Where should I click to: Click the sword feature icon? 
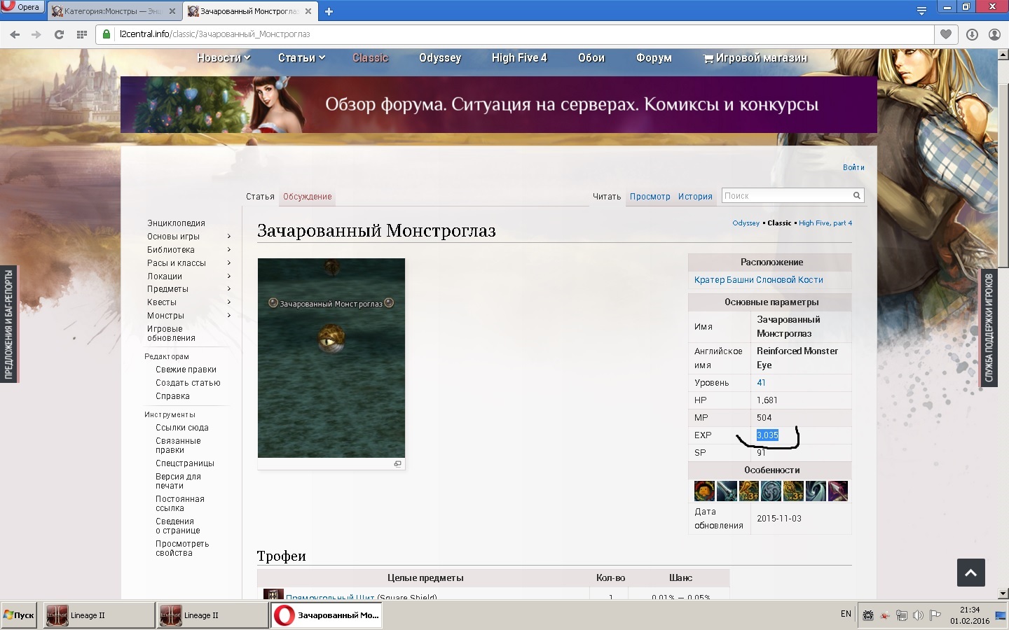click(727, 491)
